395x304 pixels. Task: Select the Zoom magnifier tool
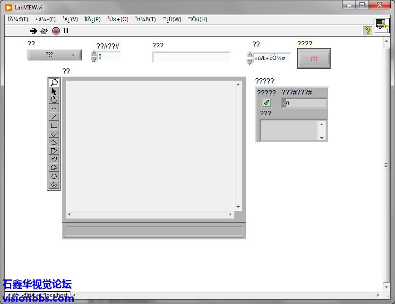(x=54, y=83)
